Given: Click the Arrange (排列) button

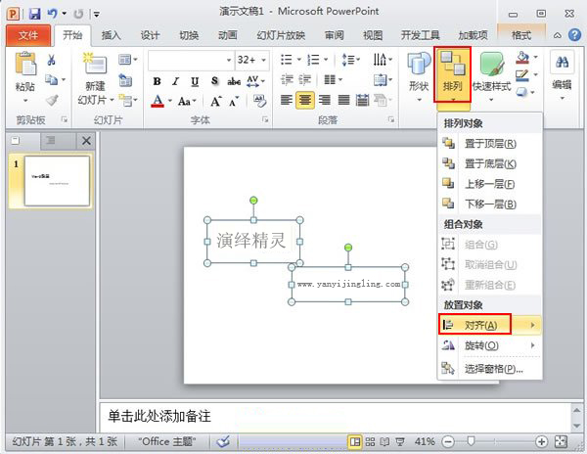Looking at the screenshot, I should pyautogui.click(x=452, y=74).
